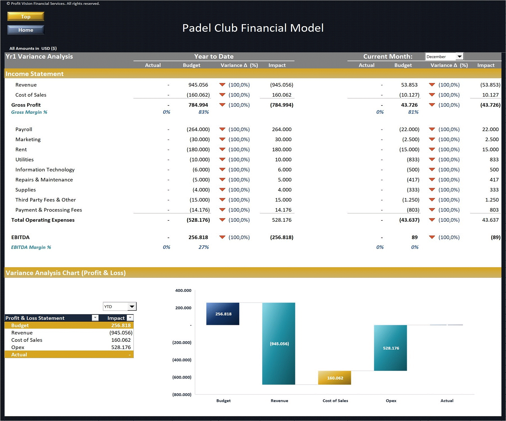Click the variance icon beside Total Operating Expenses
This screenshot has width=506, height=421.
222,220
